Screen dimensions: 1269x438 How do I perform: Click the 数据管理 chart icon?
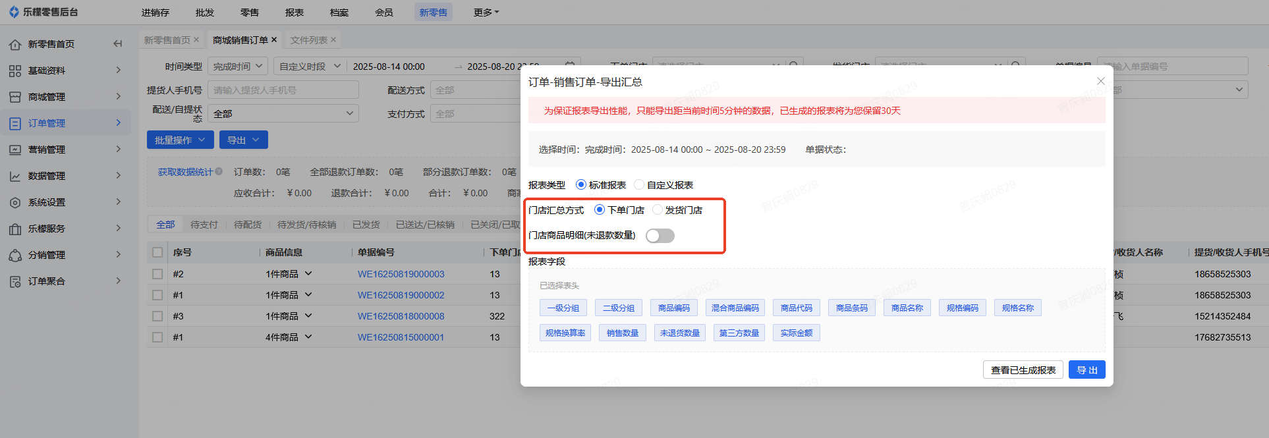coord(15,176)
